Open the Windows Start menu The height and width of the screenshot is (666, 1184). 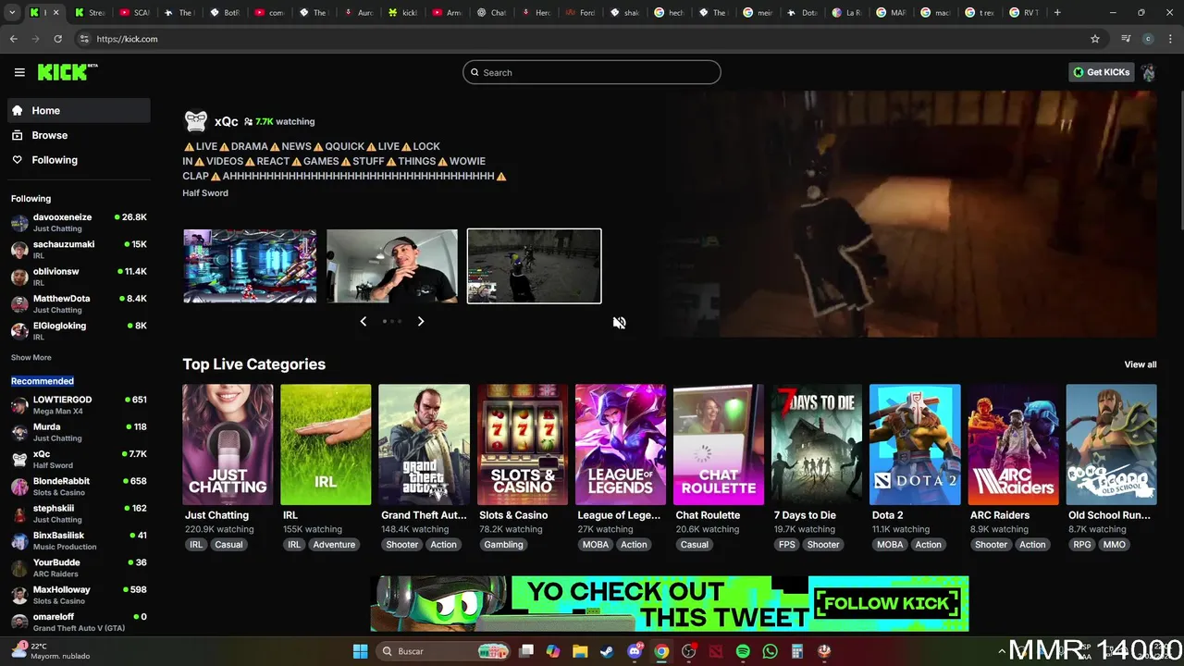tap(360, 651)
